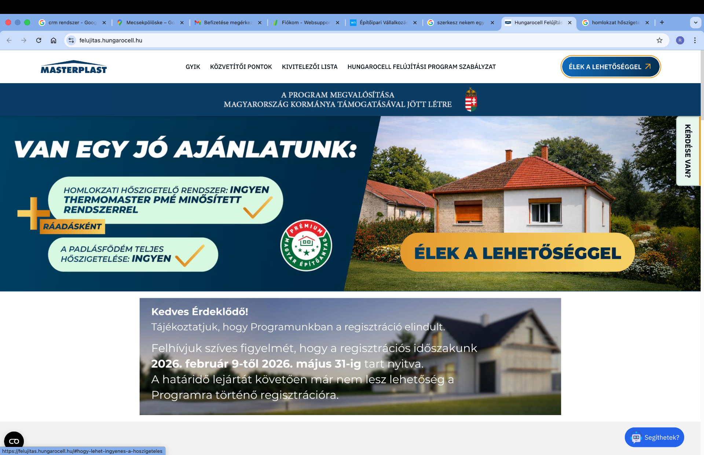Click the KIVITELEZŐI LISTA link

[x=309, y=67]
